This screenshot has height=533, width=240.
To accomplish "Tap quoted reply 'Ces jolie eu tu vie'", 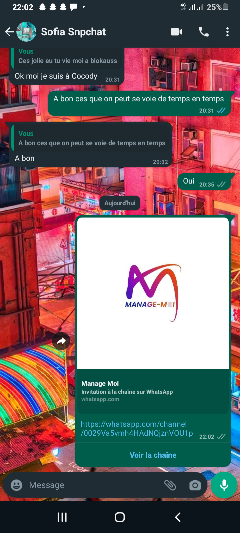I will coord(67,57).
